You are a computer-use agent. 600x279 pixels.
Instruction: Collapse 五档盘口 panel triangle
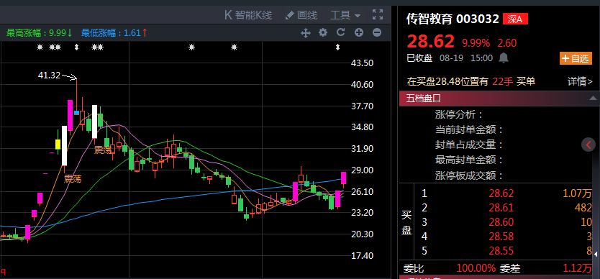tap(593, 99)
